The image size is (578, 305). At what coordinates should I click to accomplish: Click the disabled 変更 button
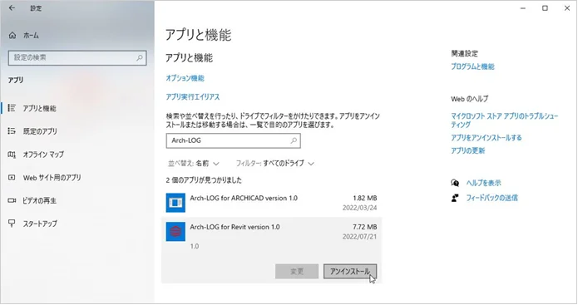coord(297,272)
